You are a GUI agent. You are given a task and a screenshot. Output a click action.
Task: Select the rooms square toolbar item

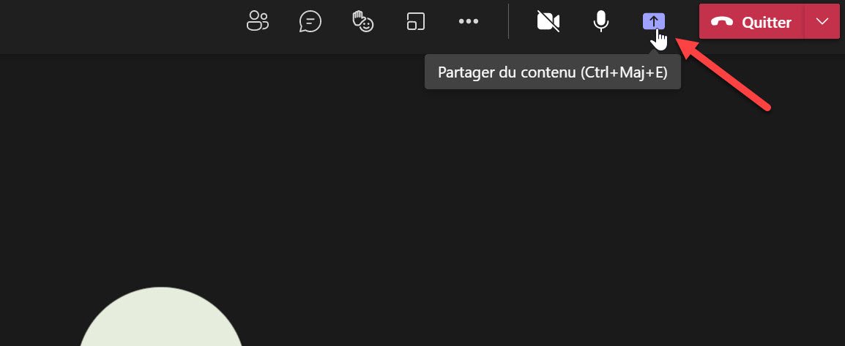pyautogui.click(x=415, y=22)
